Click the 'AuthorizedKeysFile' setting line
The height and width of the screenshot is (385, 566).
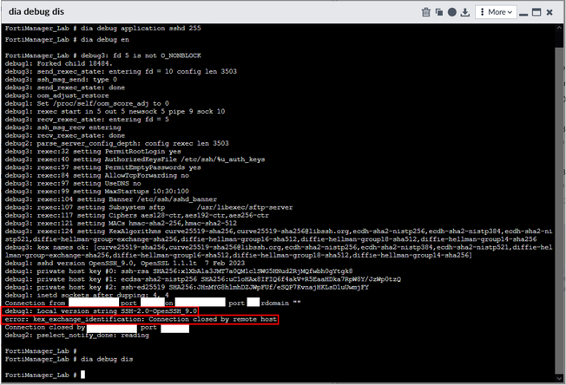click(135, 160)
